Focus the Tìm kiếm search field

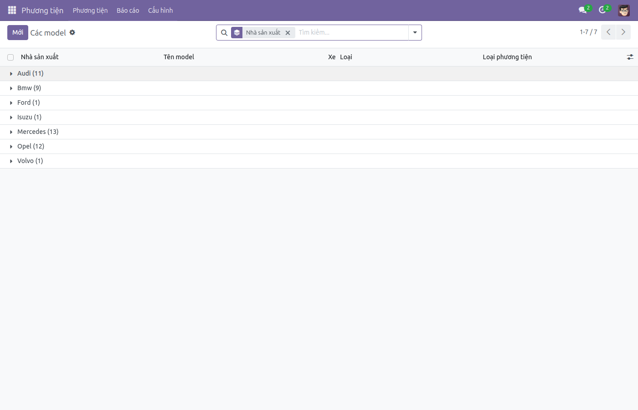[x=352, y=32]
